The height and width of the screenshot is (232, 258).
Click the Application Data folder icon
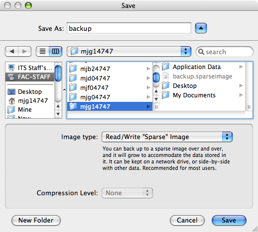click(166, 67)
